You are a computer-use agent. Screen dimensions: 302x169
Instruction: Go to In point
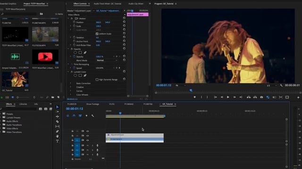[216, 97]
